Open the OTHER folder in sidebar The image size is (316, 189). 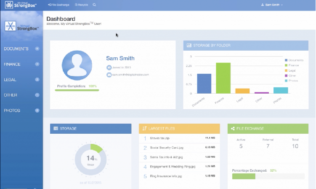pyautogui.click(x=11, y=95)
